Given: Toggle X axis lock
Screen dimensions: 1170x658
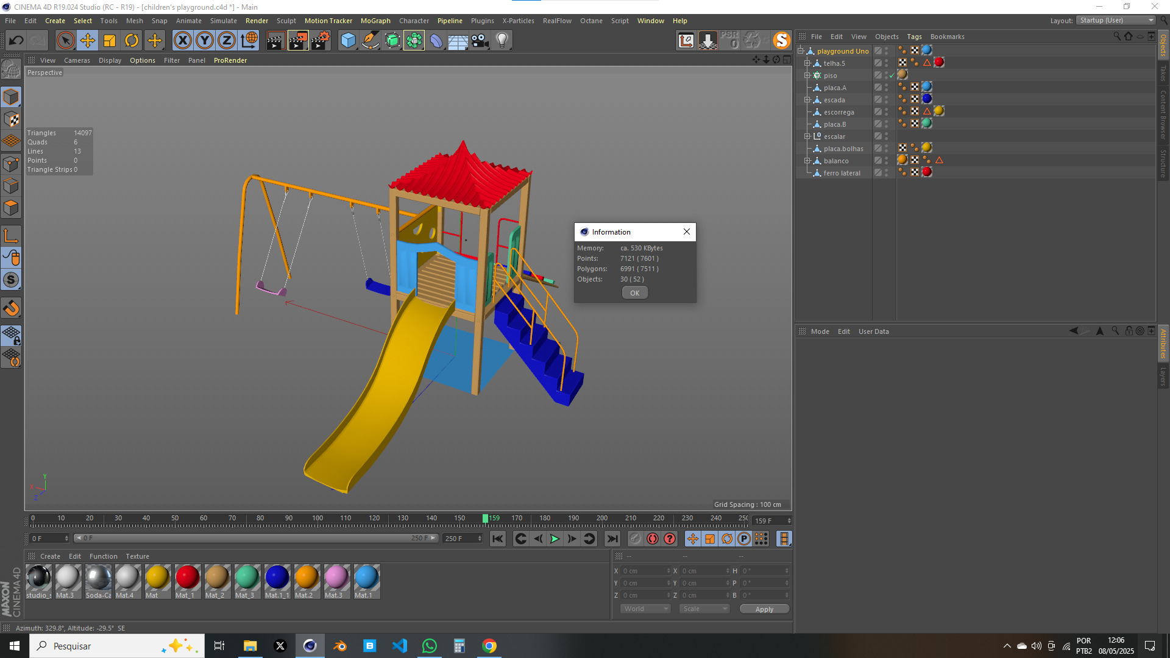Looking at the screenshot, I should click(x=182, y=41).
